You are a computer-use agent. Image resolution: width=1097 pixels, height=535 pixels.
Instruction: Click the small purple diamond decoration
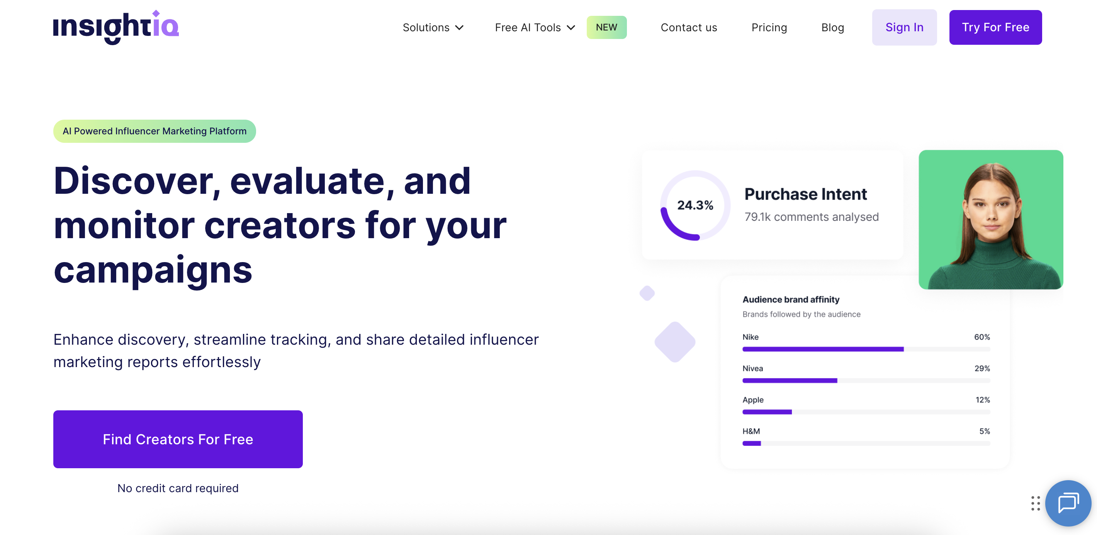click(647, 293)
